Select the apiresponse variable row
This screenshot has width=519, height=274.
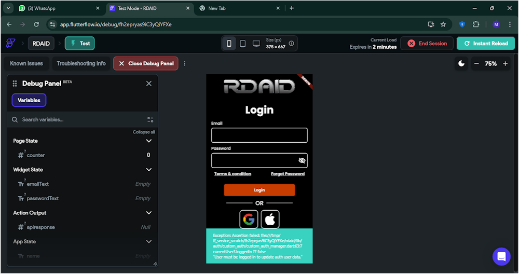83,227
